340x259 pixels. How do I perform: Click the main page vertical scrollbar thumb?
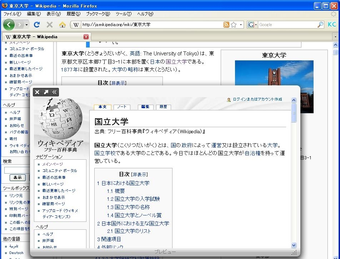(x=335, y=52)
